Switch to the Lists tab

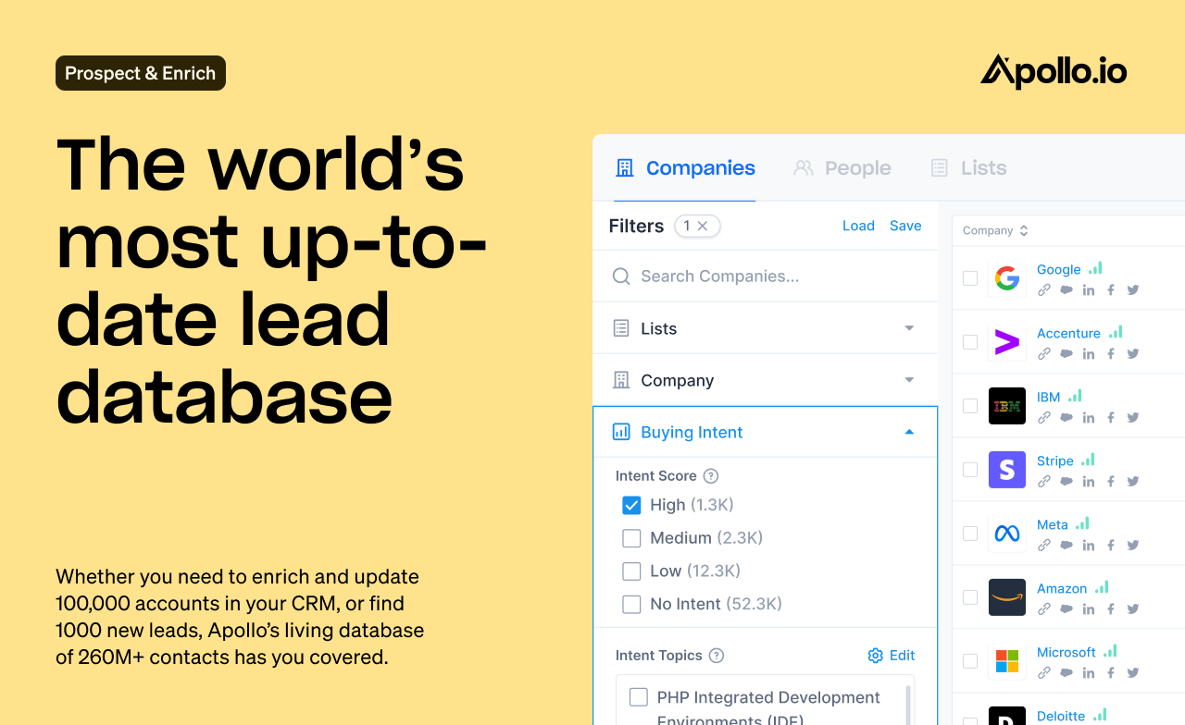968,168
